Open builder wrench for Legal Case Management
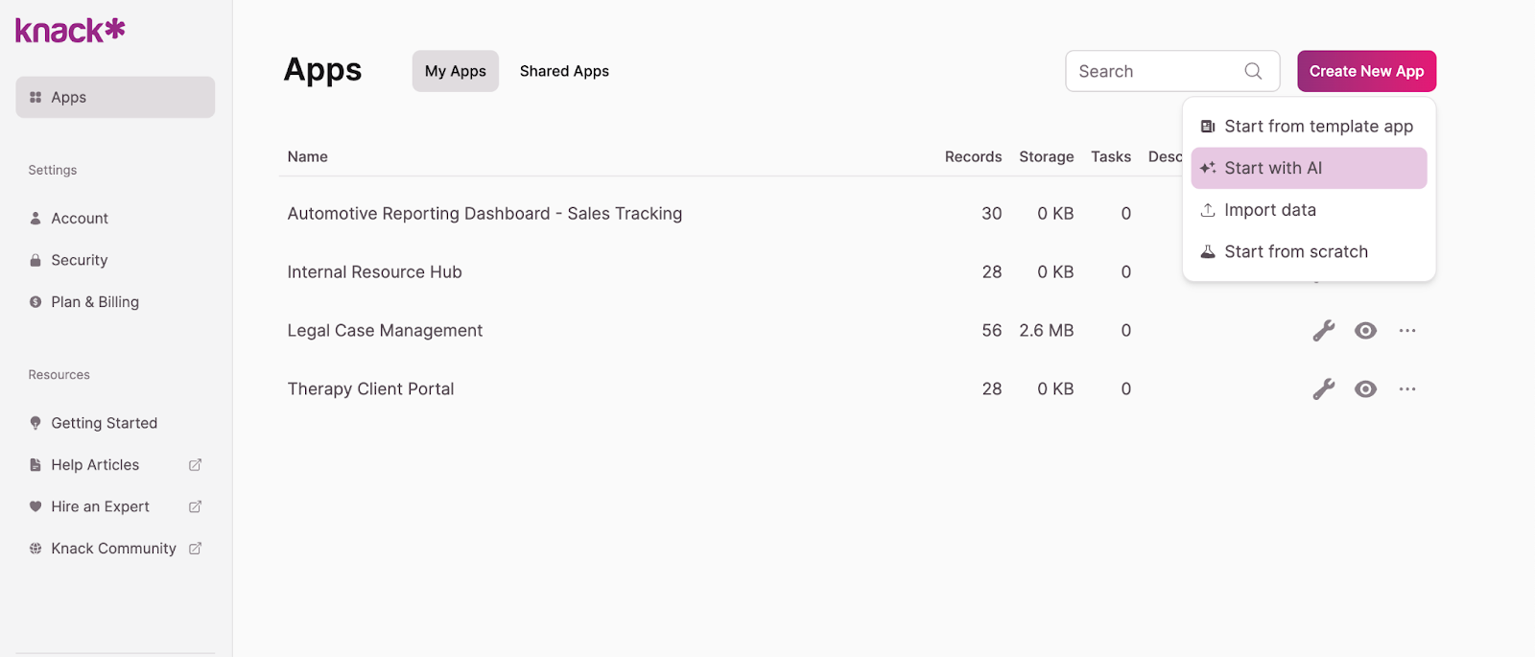 pyautogui.click(x=1324, y=331)
